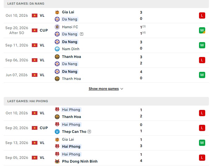
Task: Open the Phu Dong Ninh Binh logo
Action: (57, 161)
